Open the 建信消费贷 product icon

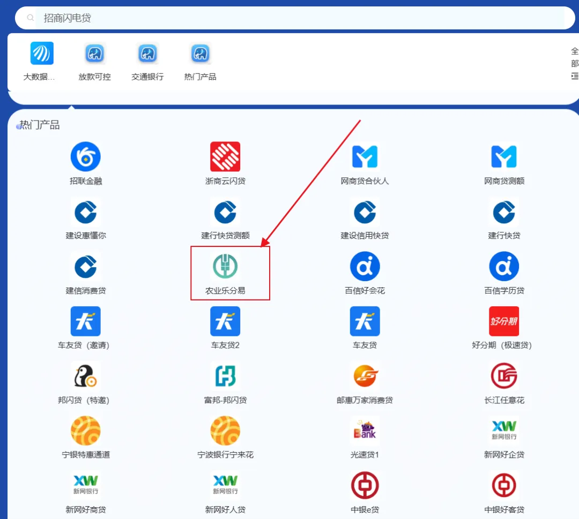point(86,266)
